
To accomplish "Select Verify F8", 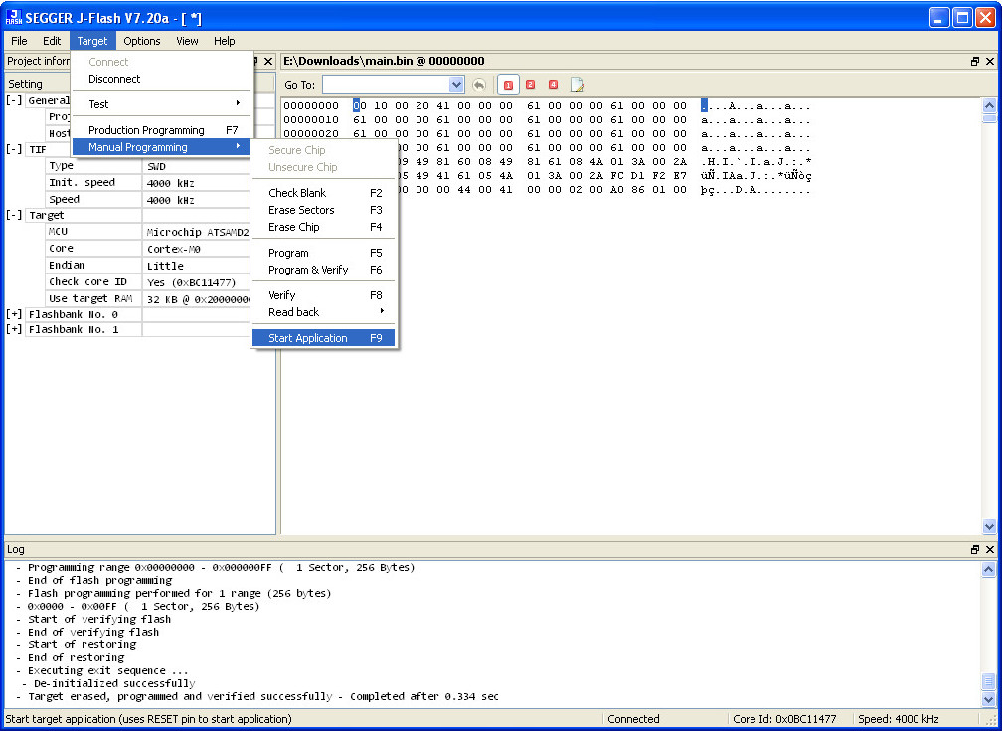I will tap(323, 294).
